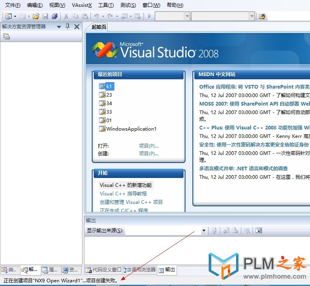Open the C++ Plus Visual C++ 2008 headline
The image size is (310, 286).
(255, 128)
